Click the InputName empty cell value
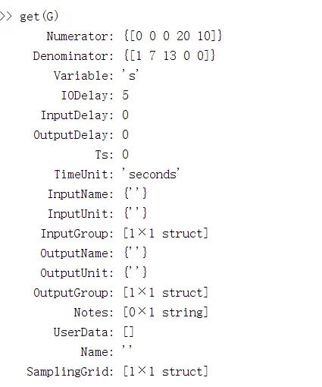Image resolution: width=322 pixels, height=387 pixels. pyautogui.click(x=136, y=193)
